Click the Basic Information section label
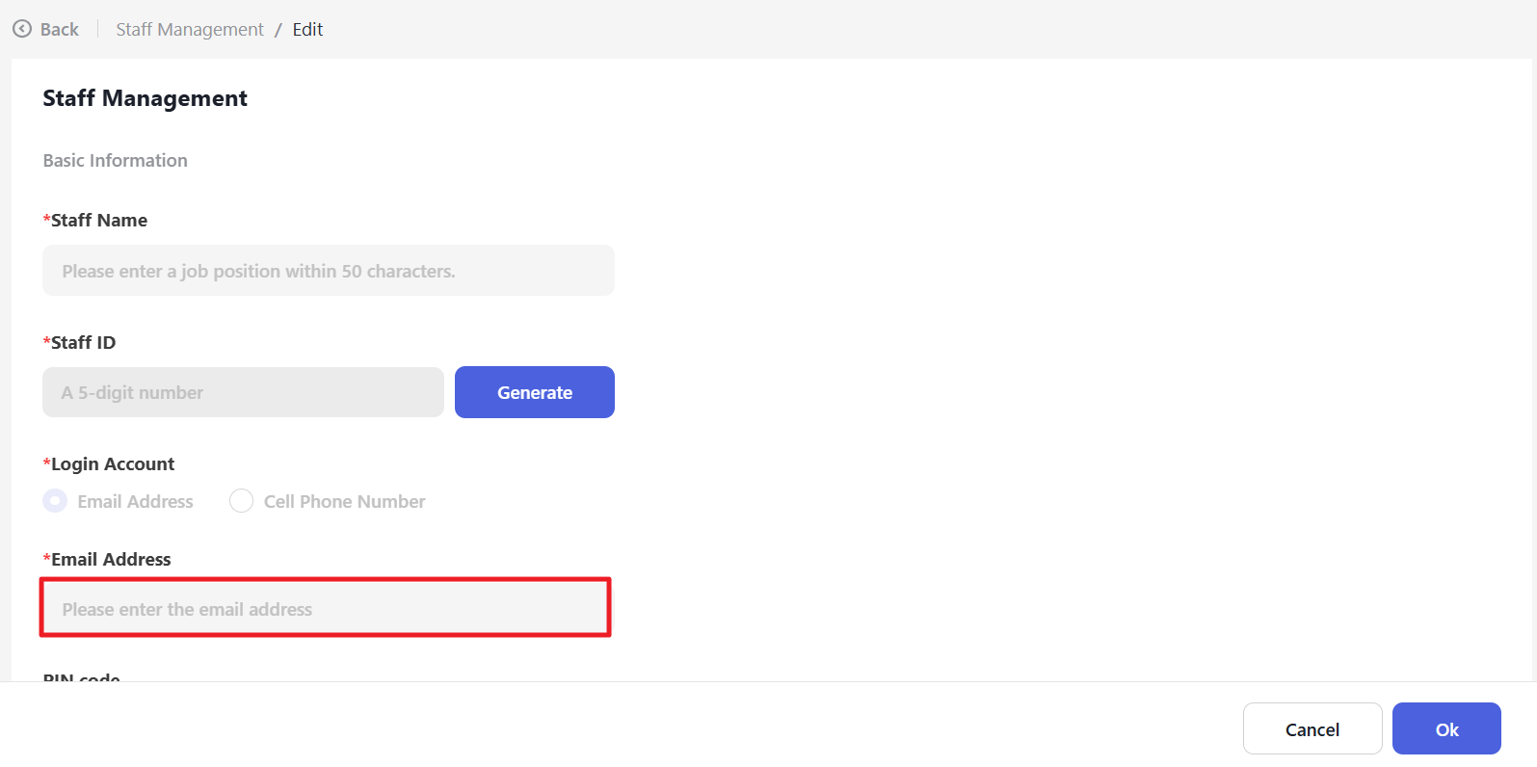 tap(116, 161)
